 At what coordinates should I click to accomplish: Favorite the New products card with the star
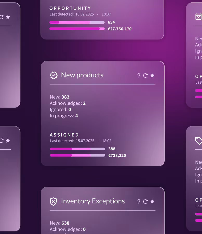(152, 75)
